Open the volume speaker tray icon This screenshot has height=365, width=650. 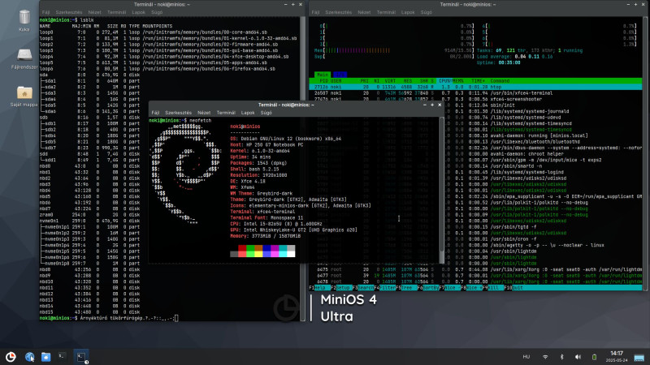pos(578,357)
